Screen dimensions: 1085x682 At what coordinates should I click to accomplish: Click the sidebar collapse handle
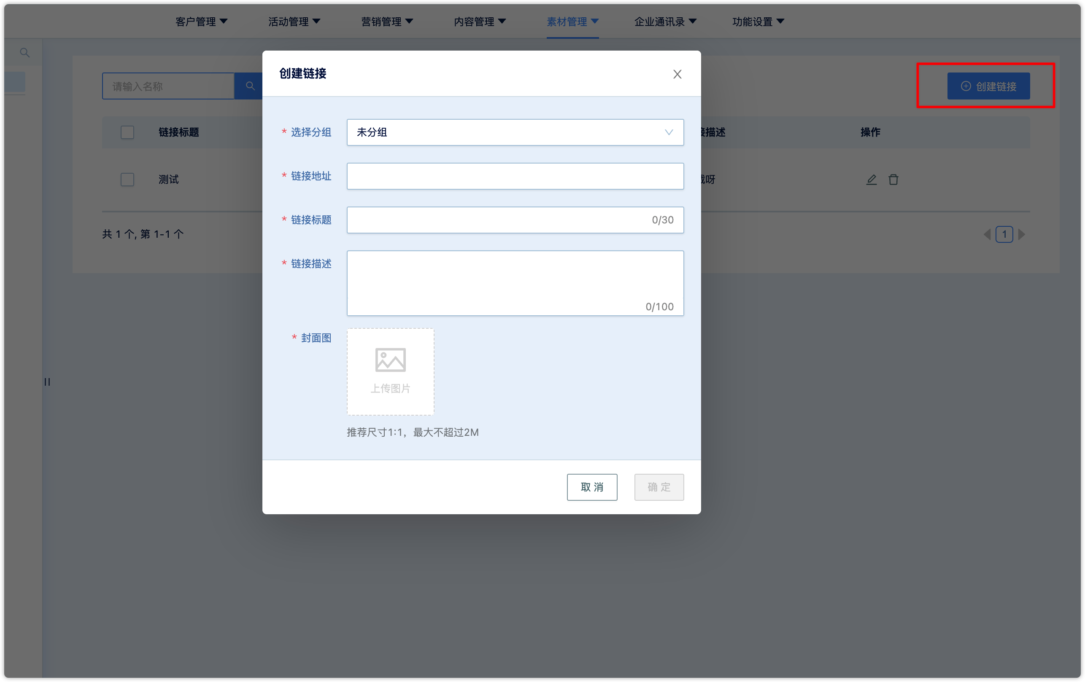pos(47,382)
